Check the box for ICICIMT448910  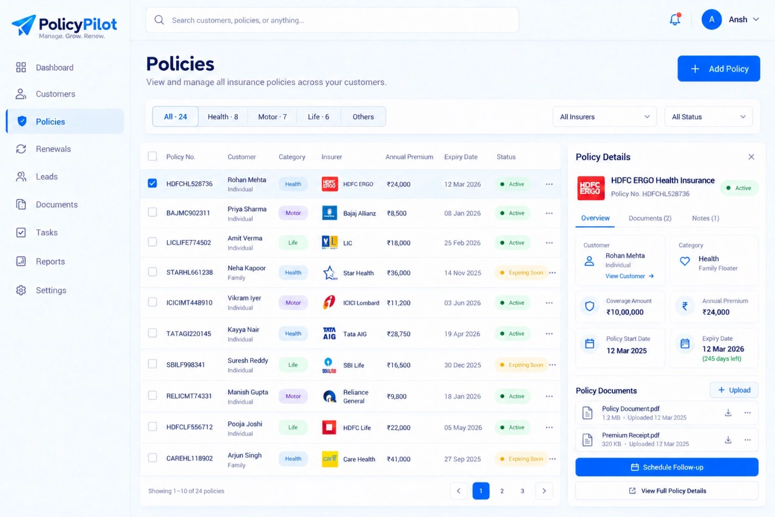pyautogui.click(x=152, y=302)
